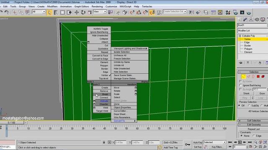Click the Select by Name toolbar icon
268x150 pixels.
point(56,12)
